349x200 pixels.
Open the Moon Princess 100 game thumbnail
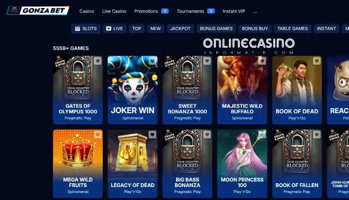pyautogui.click(x=242, y=164)
